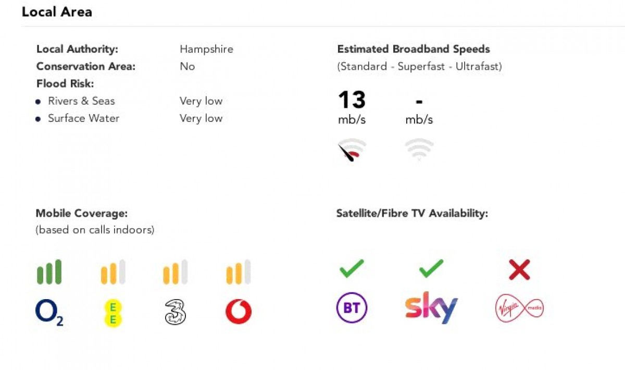Image resolution: width=625 pixels, height=370 pixels.
Task: Click the Vodafone signal strength bars
Action: coord(239,272)
